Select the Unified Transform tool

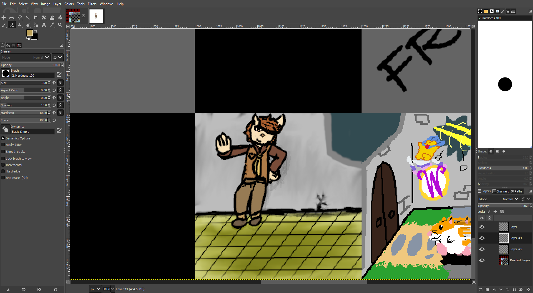[44, 18]
